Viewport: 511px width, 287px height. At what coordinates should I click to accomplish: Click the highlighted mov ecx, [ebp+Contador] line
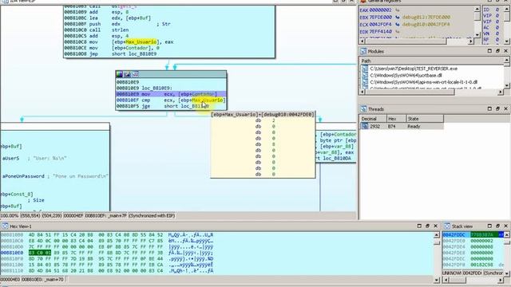(x=171, y=94)
